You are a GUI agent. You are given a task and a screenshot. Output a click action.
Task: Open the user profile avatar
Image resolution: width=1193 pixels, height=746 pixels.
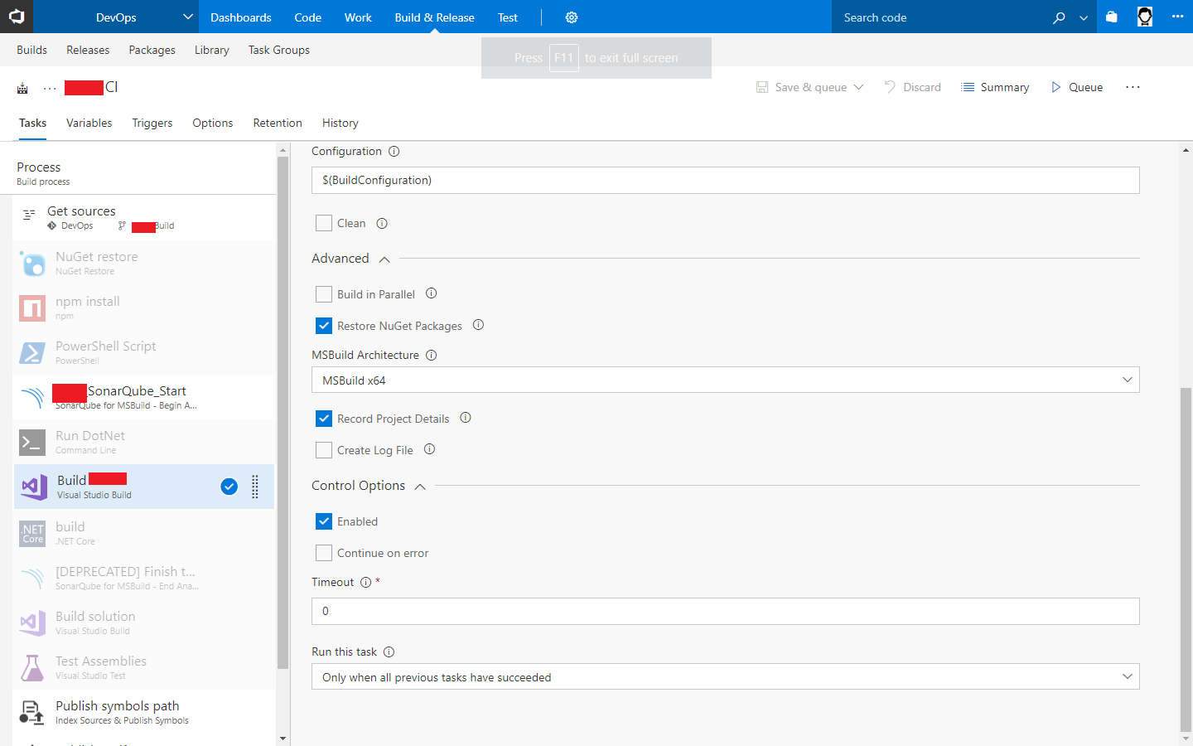coord(1145,17)
